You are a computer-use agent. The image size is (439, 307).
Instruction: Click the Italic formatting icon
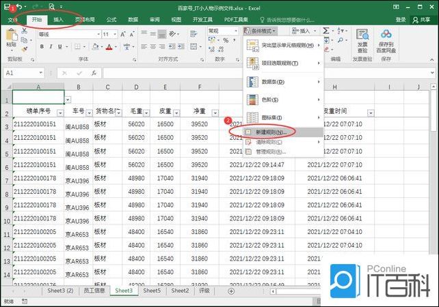(51, 47)
